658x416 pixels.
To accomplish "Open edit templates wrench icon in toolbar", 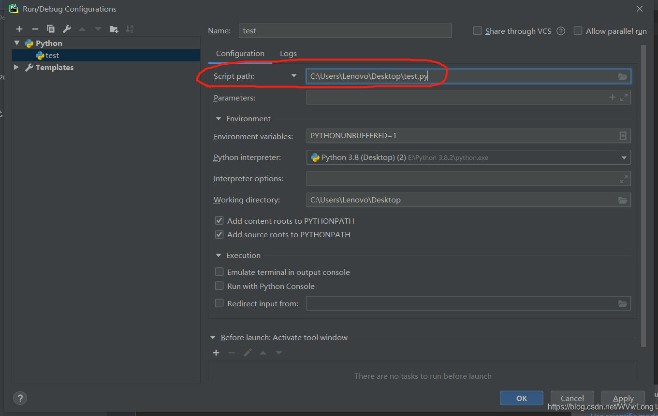I will pos(67,29).
